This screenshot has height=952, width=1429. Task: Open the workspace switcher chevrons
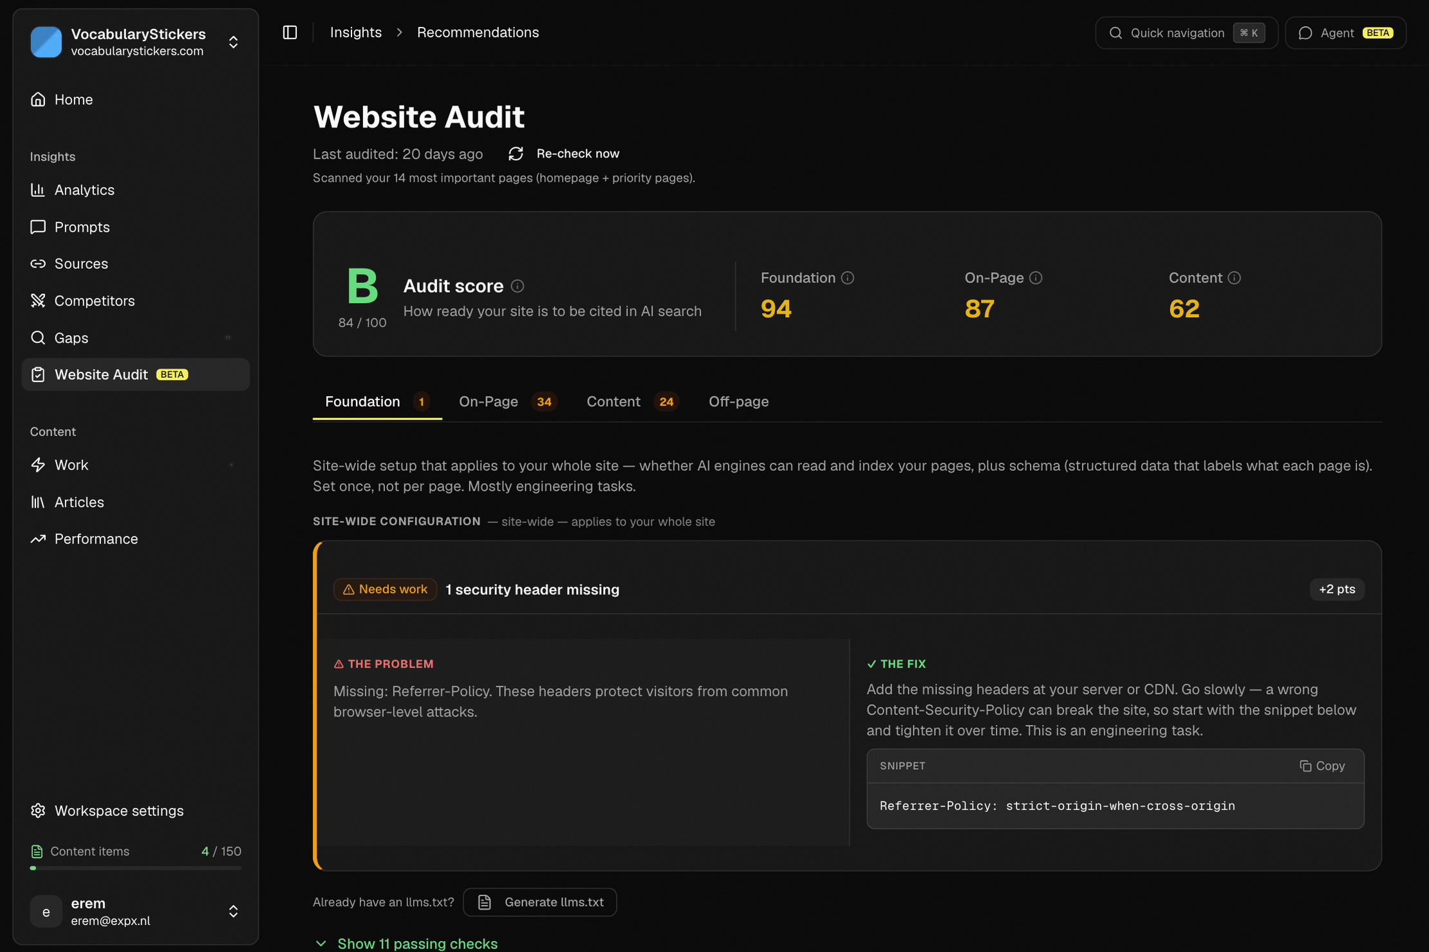(234, 42)
